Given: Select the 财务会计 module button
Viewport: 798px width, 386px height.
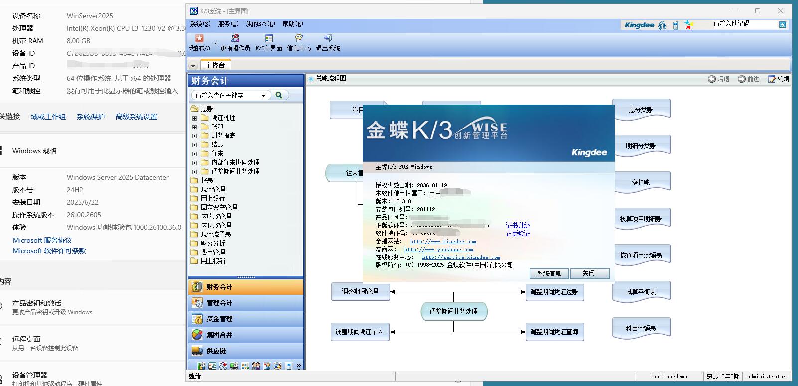Looking at the screenshot, I should point(246,287).
